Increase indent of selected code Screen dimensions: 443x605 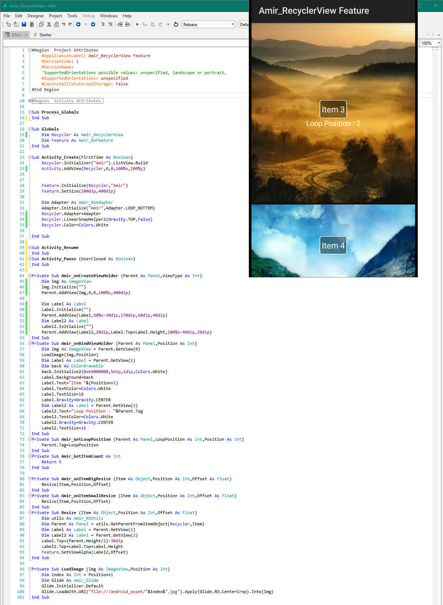(127, 24)
